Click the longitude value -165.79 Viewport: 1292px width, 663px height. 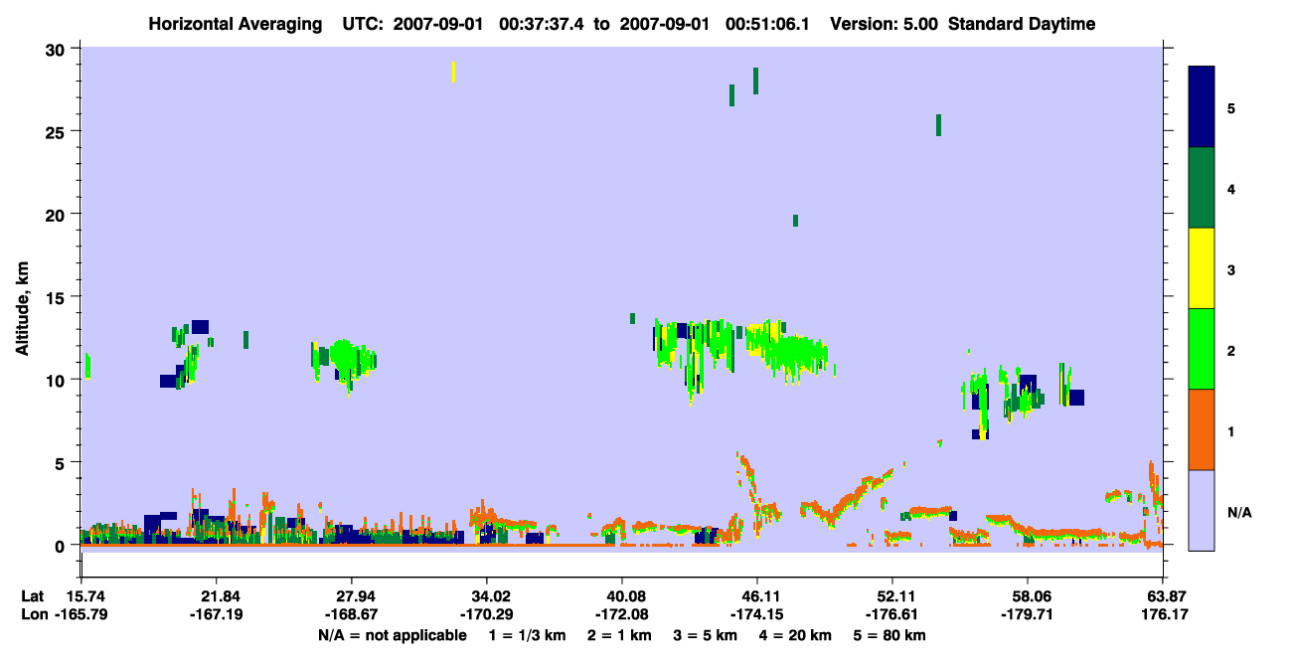click(81, 615)
